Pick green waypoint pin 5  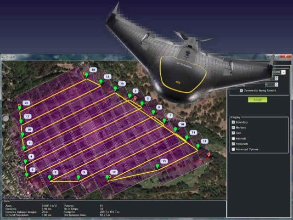(x=27, y=175)
